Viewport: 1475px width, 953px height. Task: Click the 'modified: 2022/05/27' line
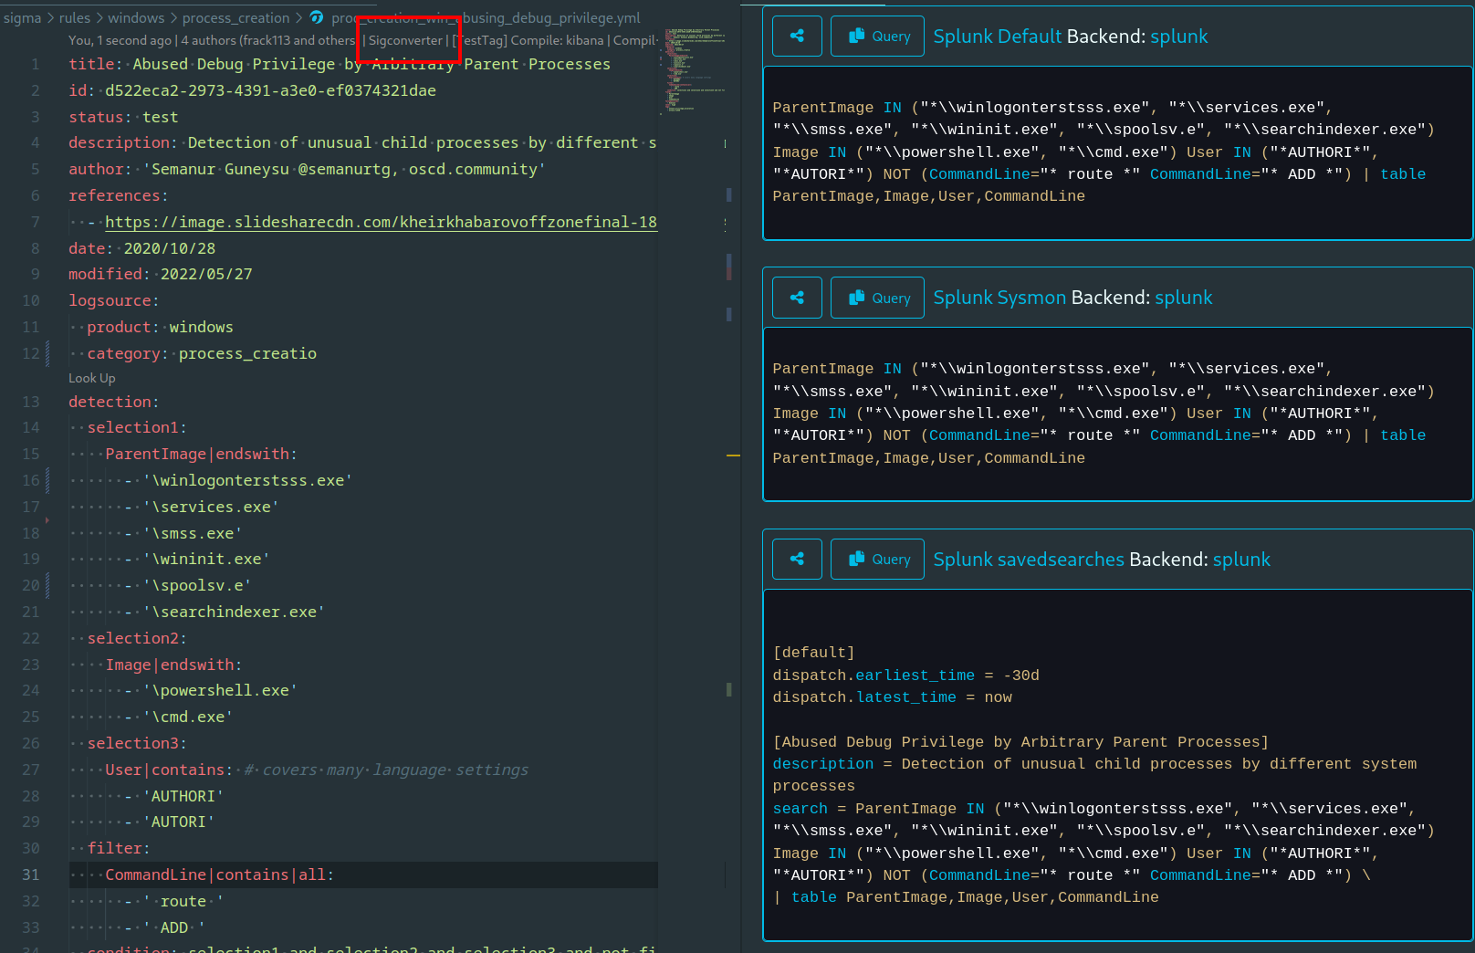tap(160, 274)
